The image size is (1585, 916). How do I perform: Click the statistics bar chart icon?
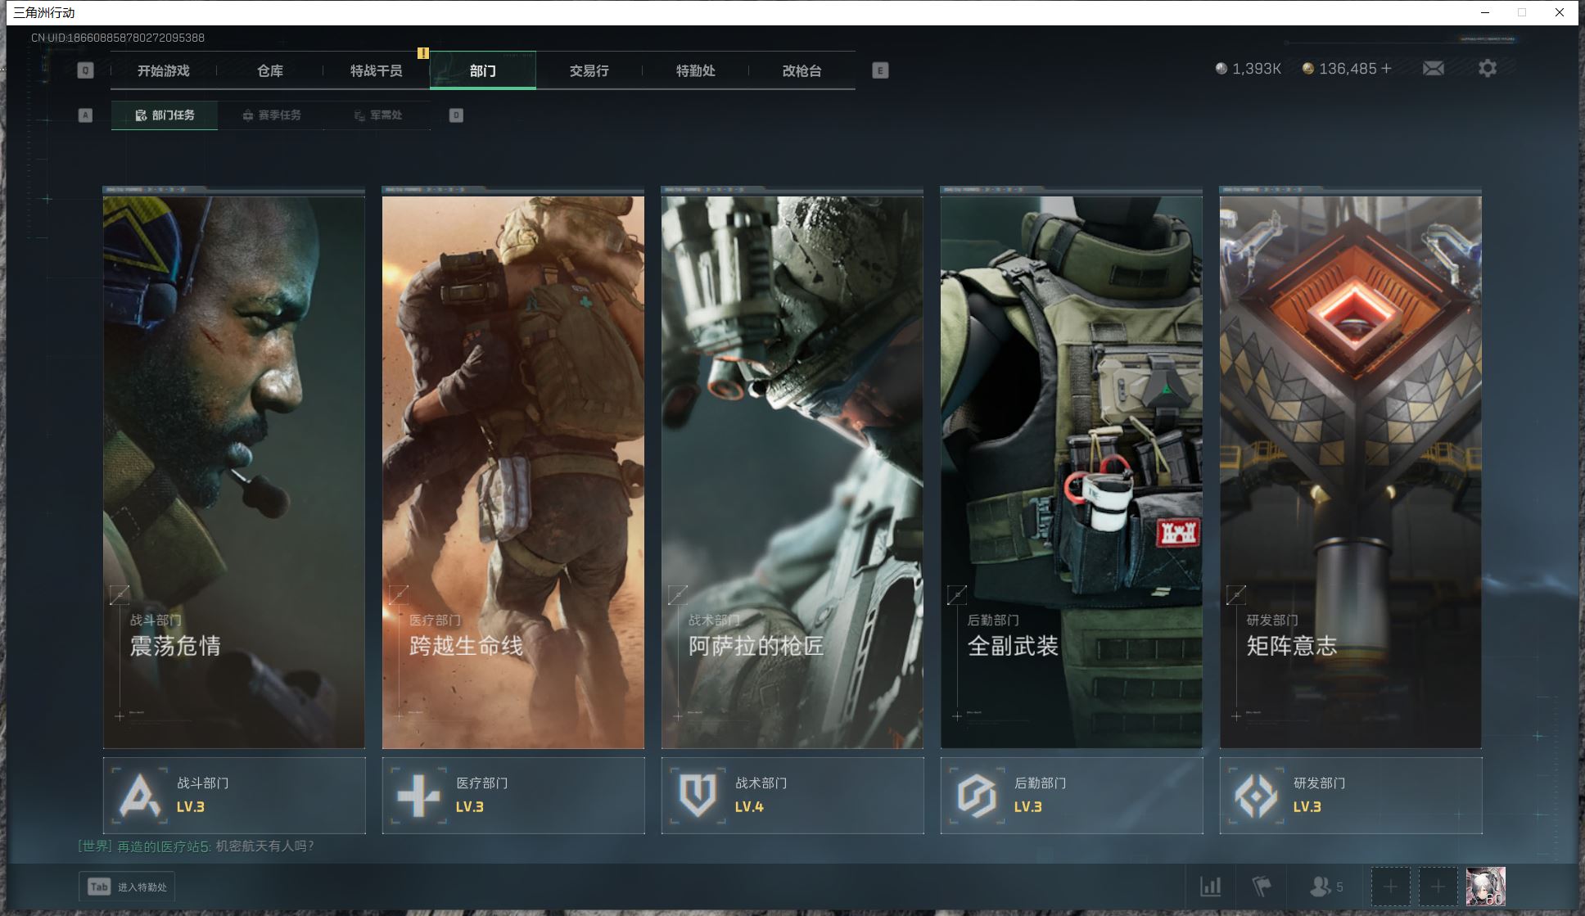pyautogui.click(x=1210, y=886)
